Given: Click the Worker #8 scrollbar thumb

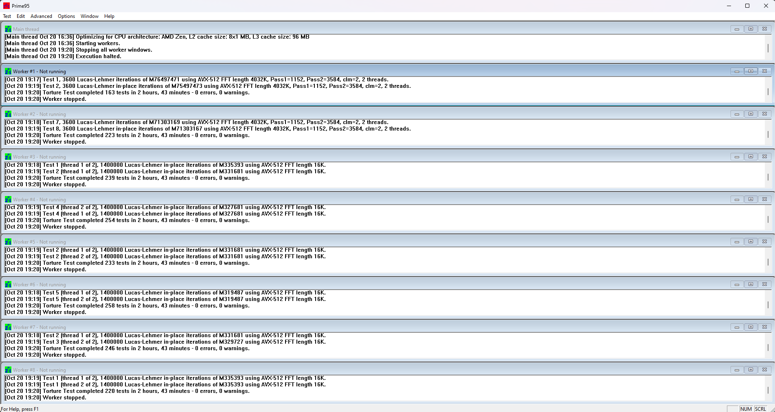Looking at the screenshot, I should [768, 390].
